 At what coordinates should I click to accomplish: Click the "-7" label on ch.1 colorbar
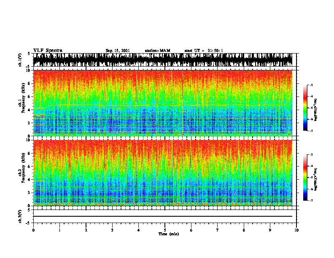point(311,131)
